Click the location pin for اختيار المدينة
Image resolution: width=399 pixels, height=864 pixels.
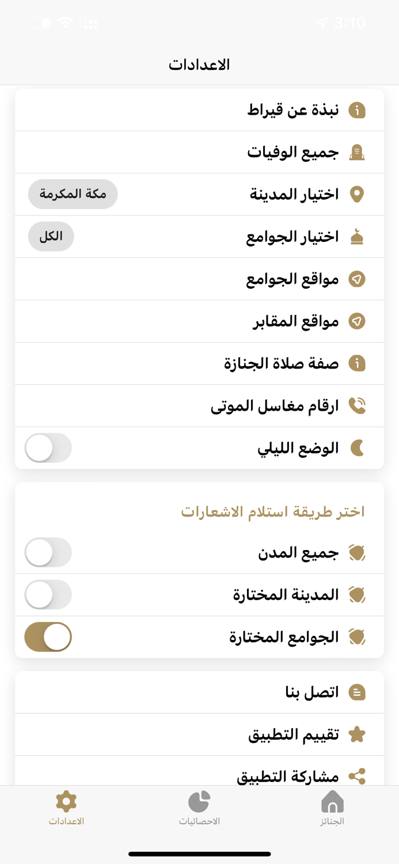[x=357, y=194]
